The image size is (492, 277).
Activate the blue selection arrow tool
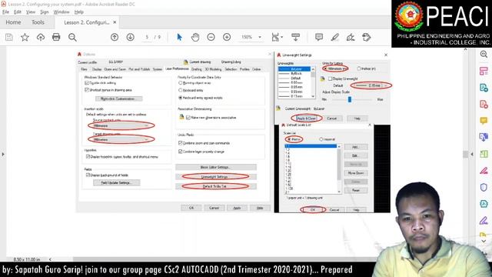(x=179, y=37)
